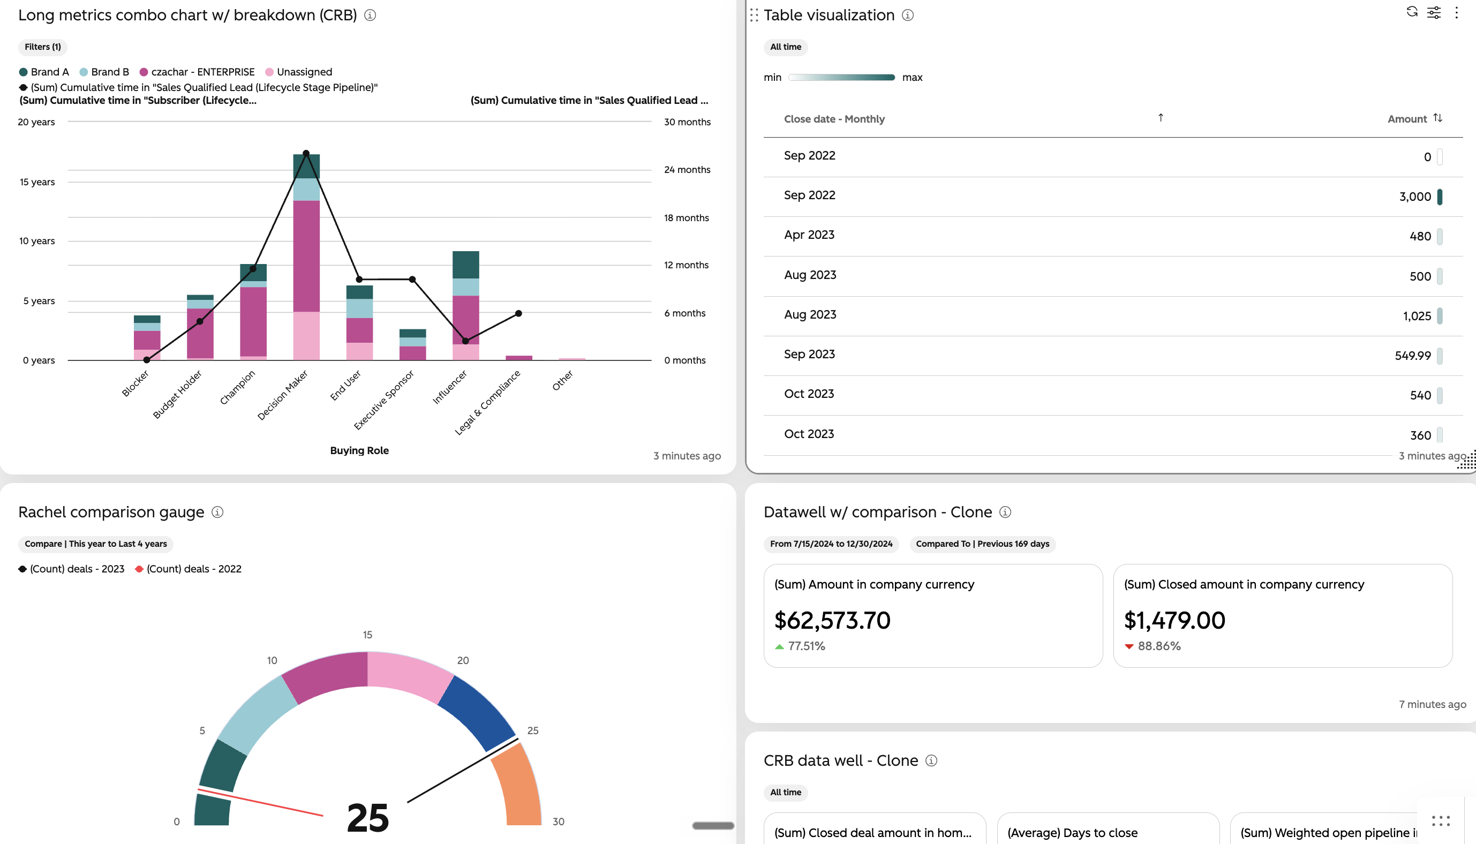Click the 77.51% increase indicator
This screenshot has width=1476, height=844.
point(800,646)
